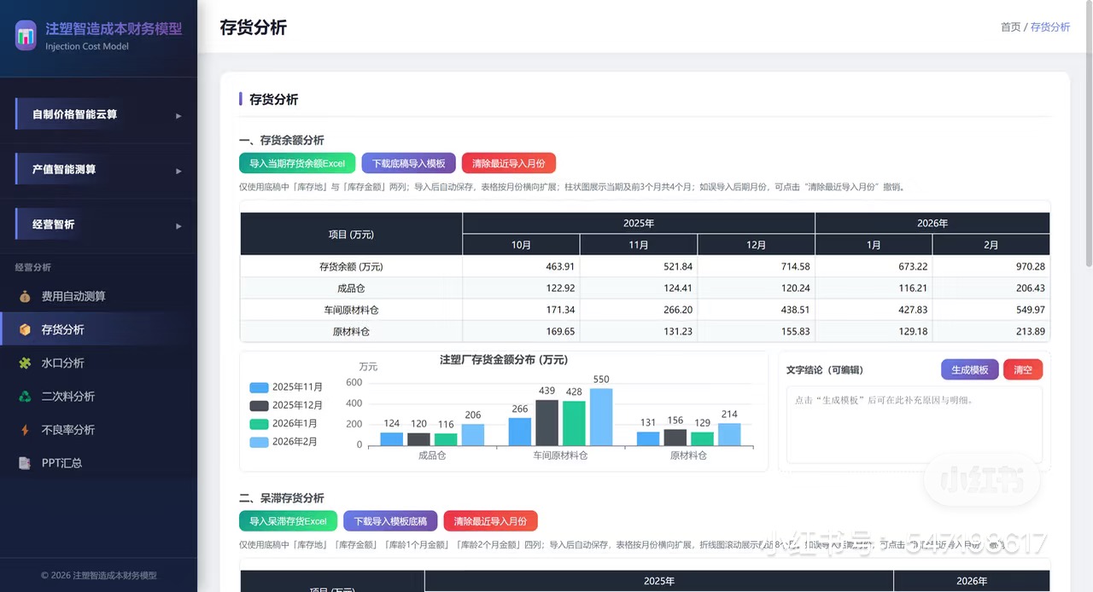This screenshot has width=1093, height=592.
Task: Click the cell value 438.51
Action: tap(794, 310)
